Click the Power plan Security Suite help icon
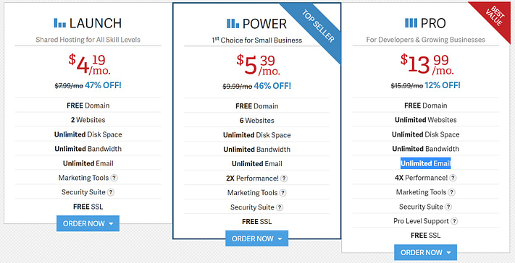This screenshot has width=515, height=263. click(280, 207)
